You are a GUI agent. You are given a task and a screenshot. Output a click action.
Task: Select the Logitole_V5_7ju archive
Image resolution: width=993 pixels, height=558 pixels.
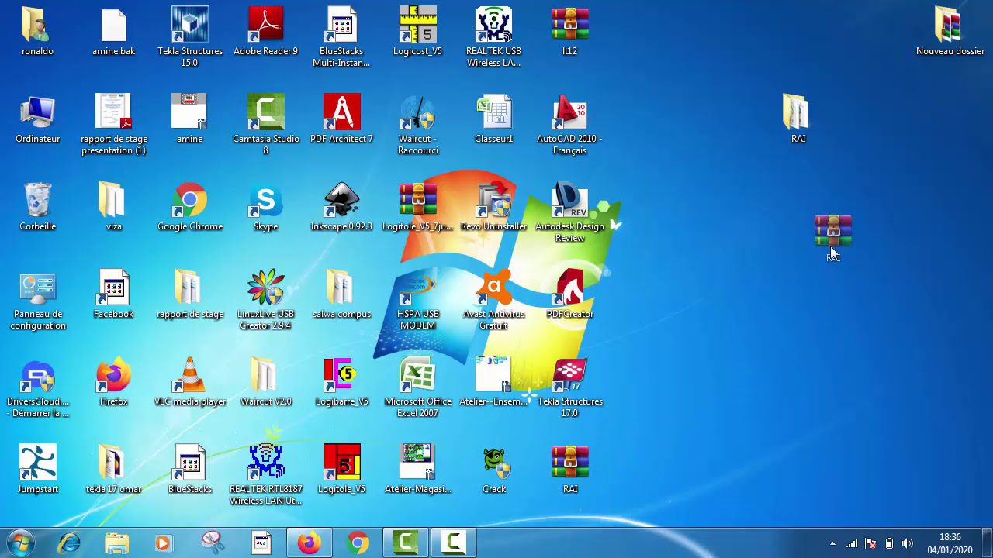coord(417,201)
